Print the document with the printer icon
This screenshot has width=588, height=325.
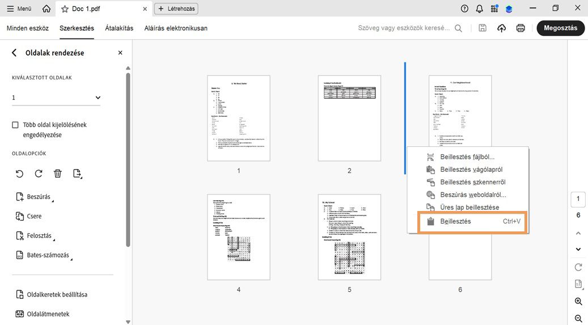pos(521,28)
